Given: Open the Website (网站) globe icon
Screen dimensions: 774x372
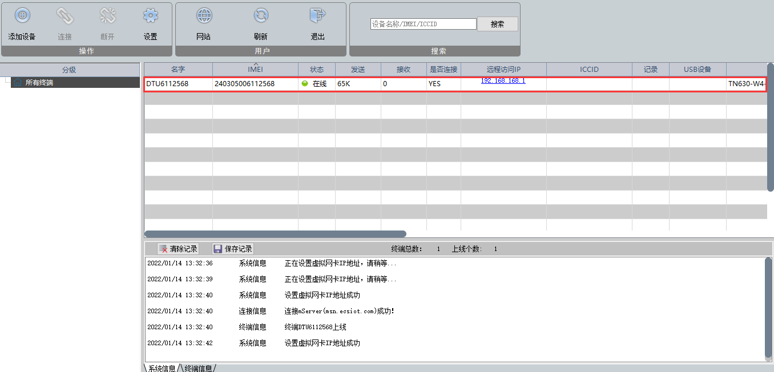Looking at the screenshot, I should pyautogui.click(x=203, y=16).
